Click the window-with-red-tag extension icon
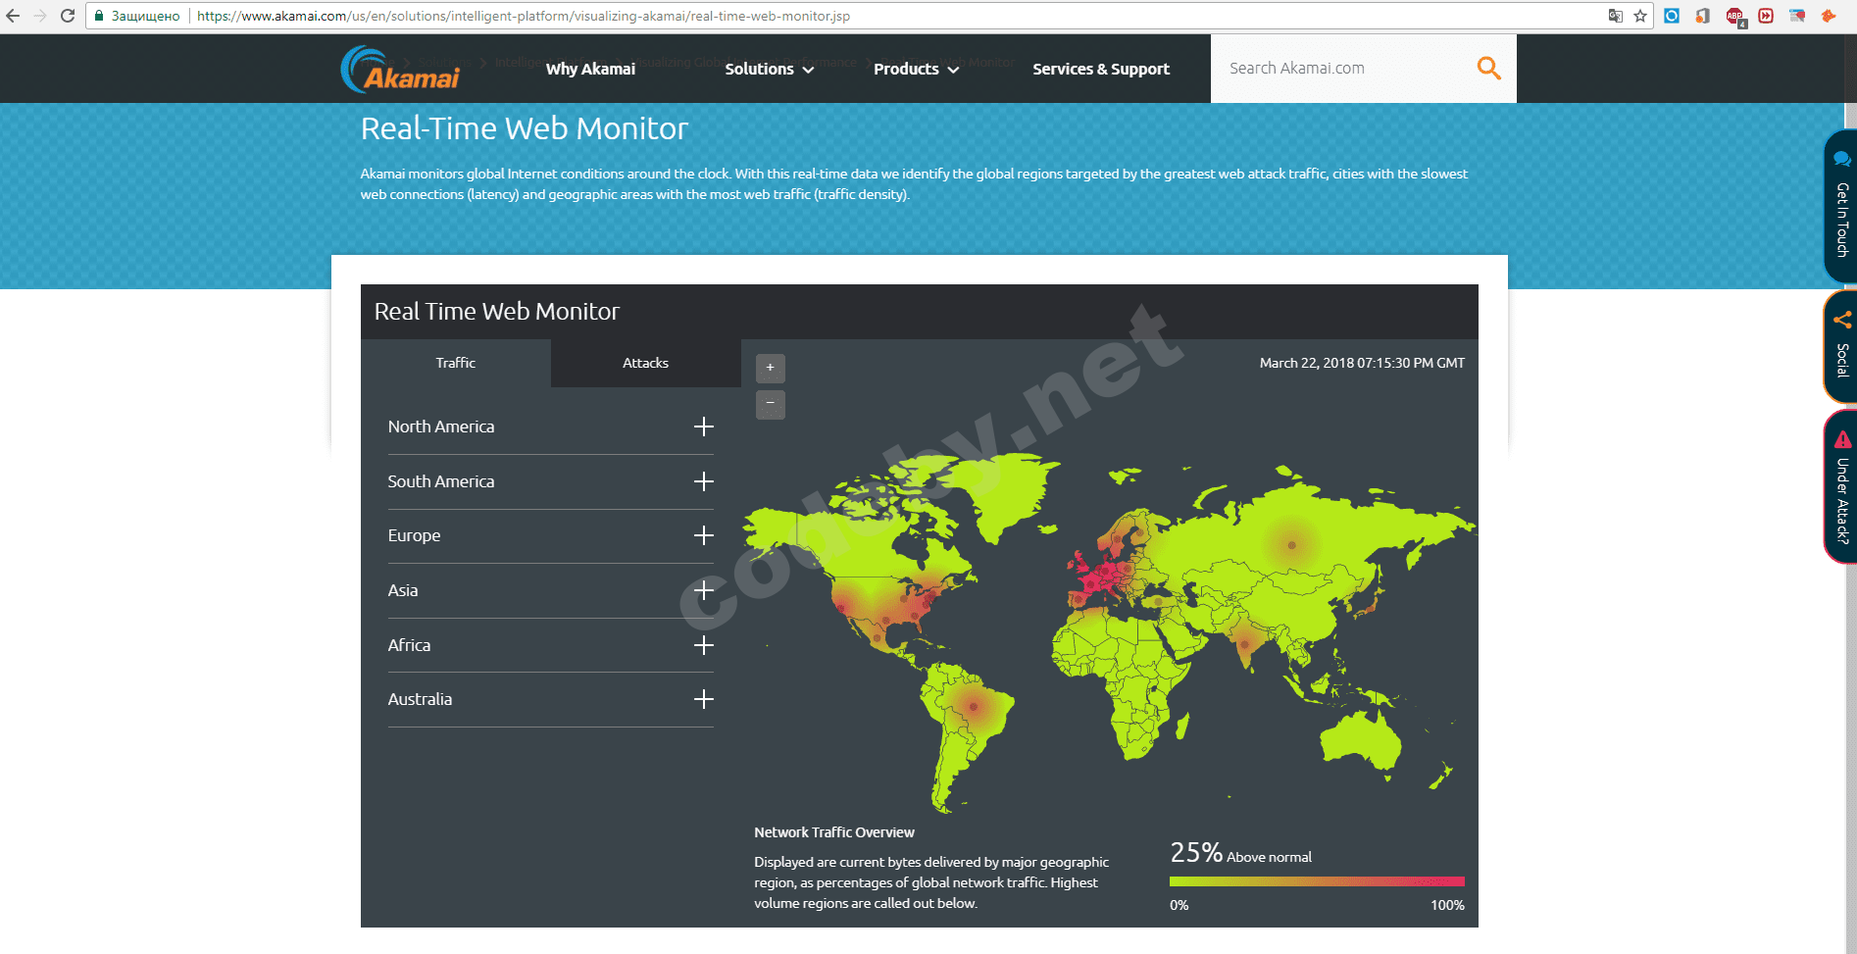 point(1797,16)
